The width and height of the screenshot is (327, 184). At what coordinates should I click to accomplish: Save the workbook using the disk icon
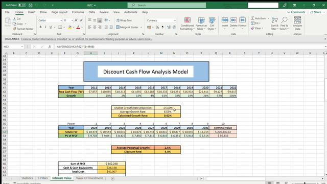[31, 5]
